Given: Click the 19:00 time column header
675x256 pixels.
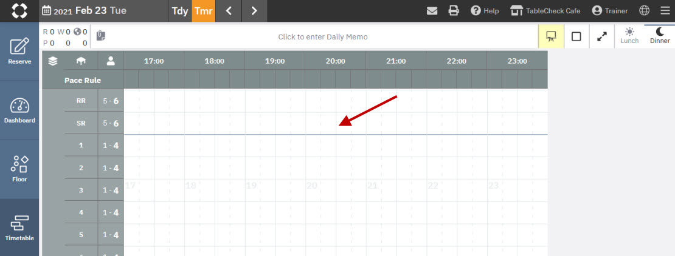Looking at the screenshot, I should pos(275,61).
